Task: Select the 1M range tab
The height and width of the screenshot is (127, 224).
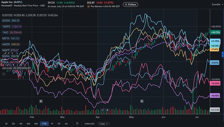Action: pyautogui.click(x=21, y=124)
